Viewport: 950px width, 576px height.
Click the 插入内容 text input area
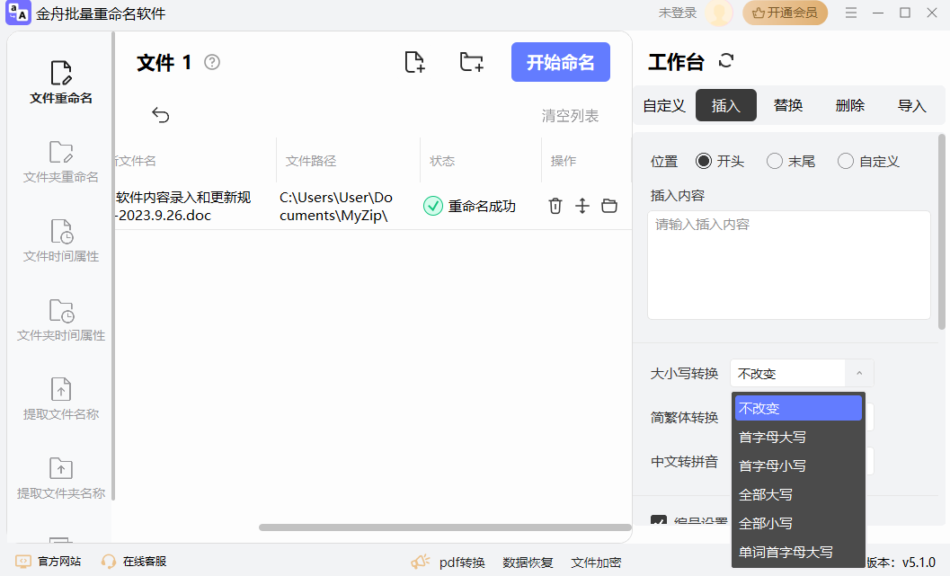pos(789,265)
